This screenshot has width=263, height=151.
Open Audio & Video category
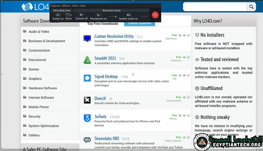39,32
